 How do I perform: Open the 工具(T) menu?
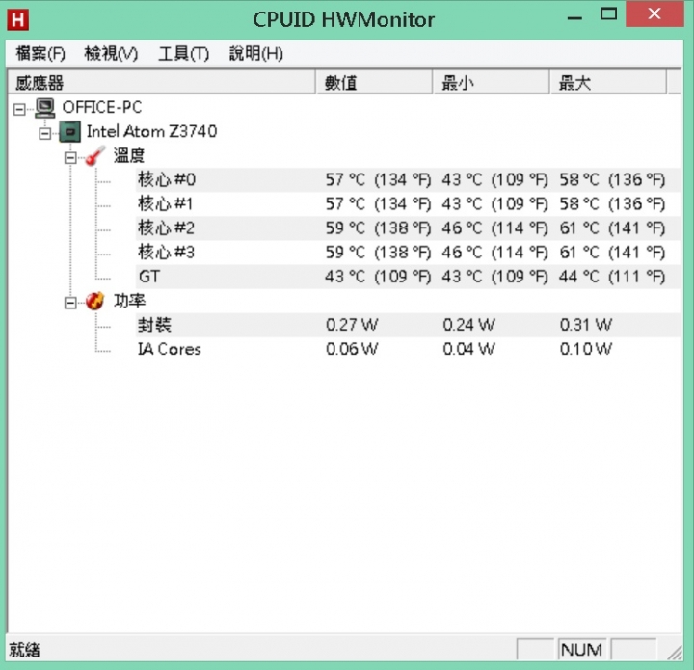(184, 54)
